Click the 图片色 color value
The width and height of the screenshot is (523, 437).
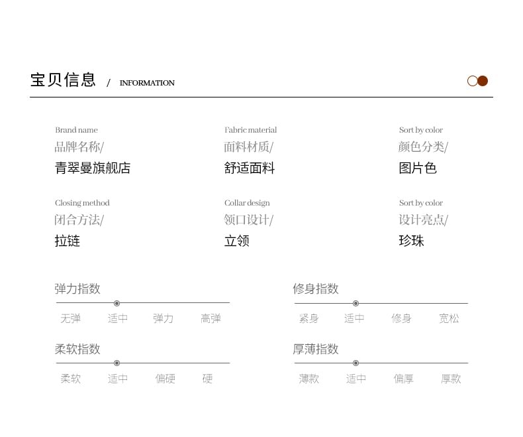coord(418,168)
